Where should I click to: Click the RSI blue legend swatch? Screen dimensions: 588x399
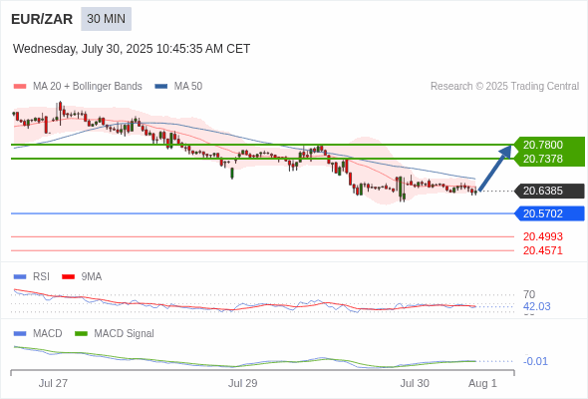tap(20, 277)
